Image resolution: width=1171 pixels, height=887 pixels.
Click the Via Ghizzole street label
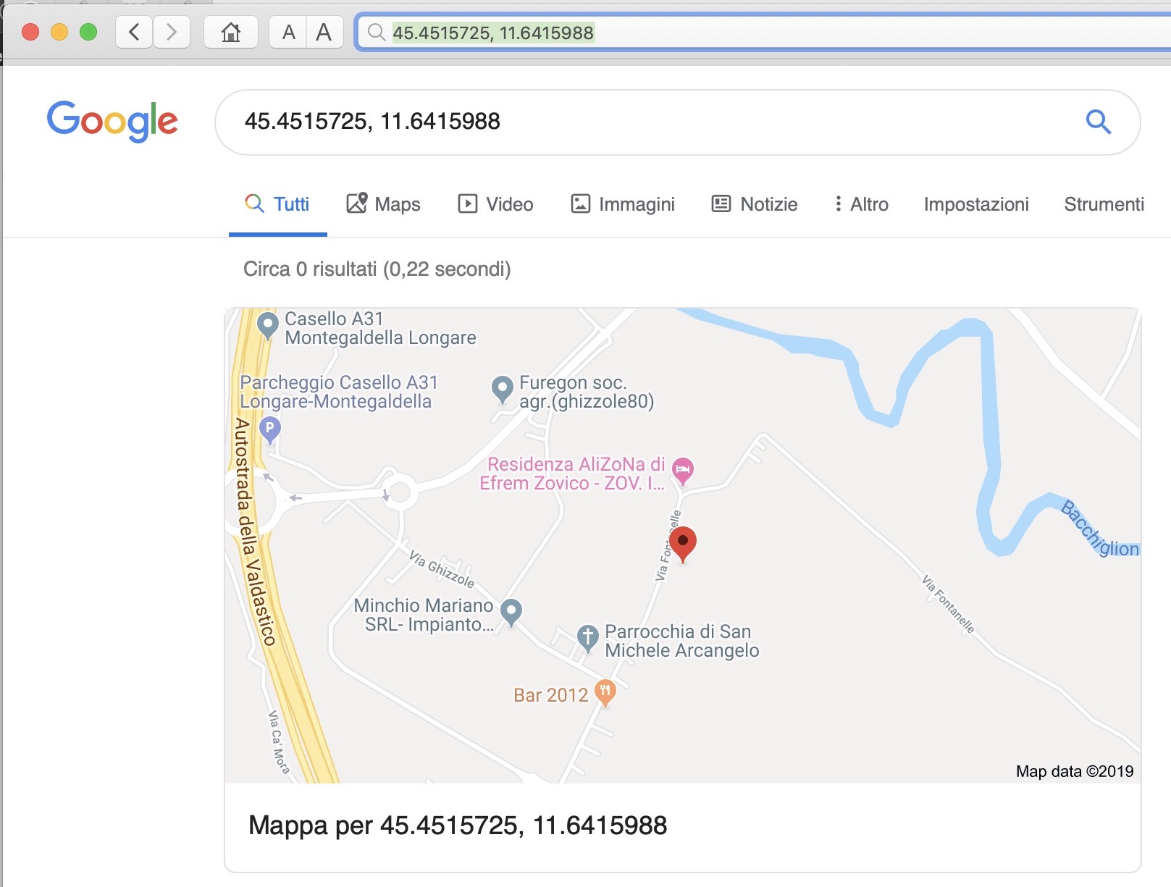click(x=442, y=568)
